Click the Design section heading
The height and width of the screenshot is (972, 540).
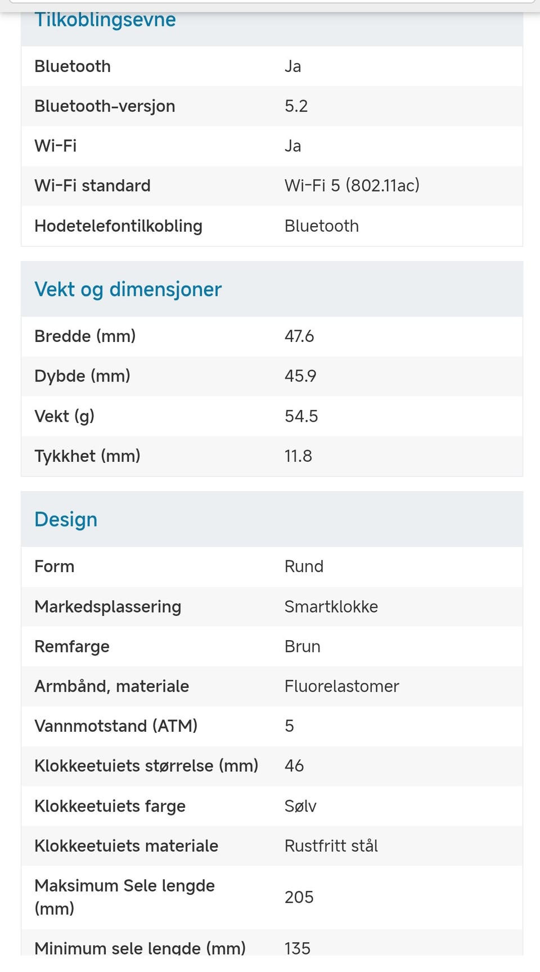coord(66,519)
